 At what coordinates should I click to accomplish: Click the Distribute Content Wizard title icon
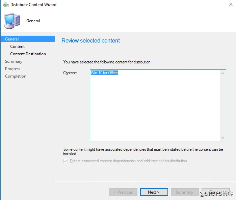(x=6, y=5)
